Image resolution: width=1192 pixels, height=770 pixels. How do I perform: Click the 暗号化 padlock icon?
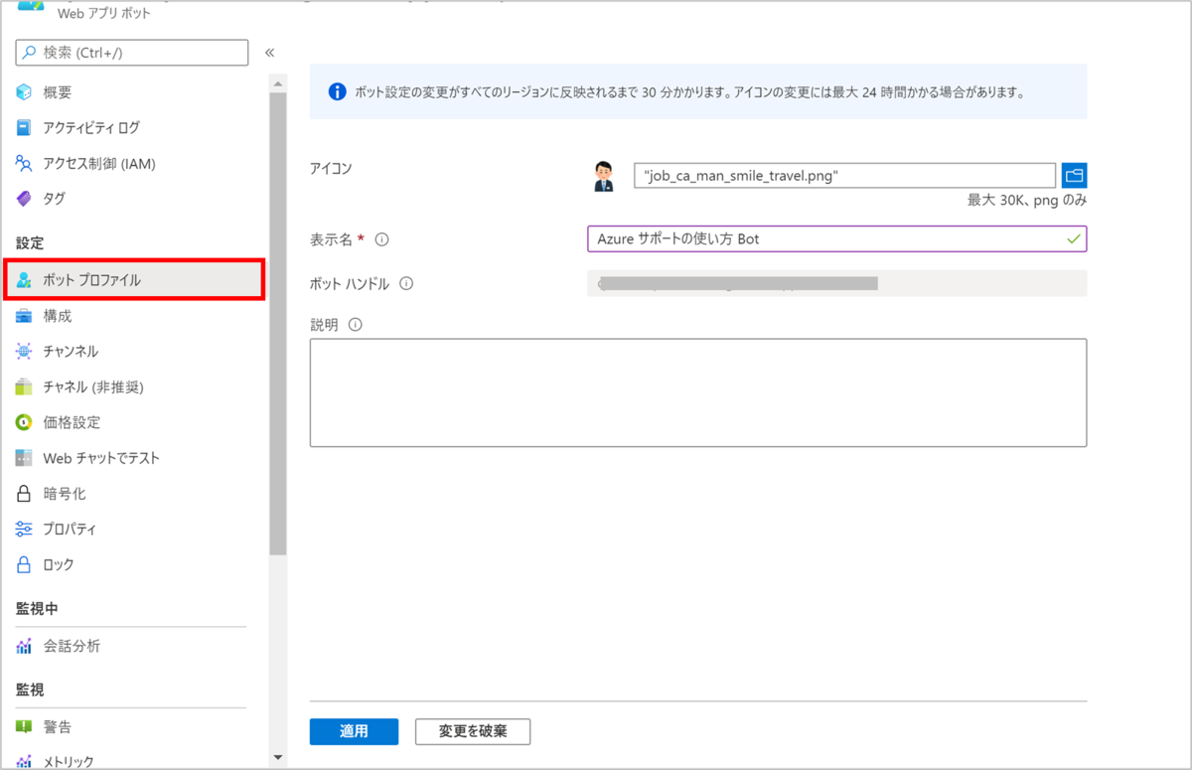coord(24,494)
